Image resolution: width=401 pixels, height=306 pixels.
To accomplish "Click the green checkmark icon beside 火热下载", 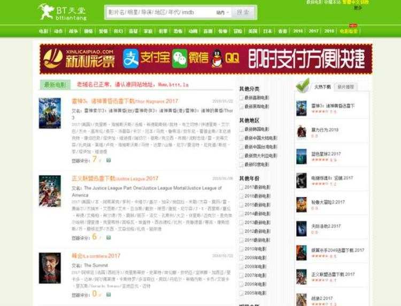I will pyautogui.click(x=303, y=85).
